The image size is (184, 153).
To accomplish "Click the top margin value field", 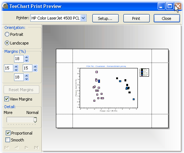I will click(19, 59).
